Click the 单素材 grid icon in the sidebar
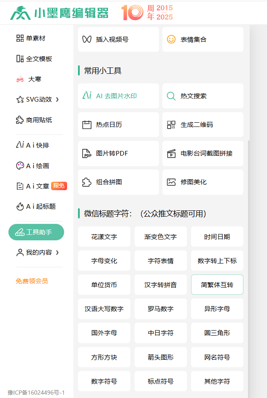Screen dimensions: 267x398 [x=20, y=38]
